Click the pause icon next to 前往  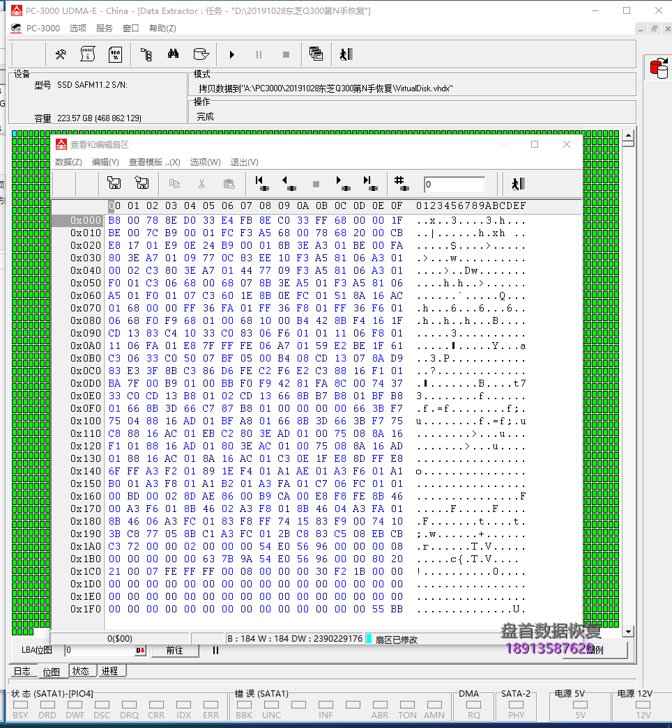point(215,651)
